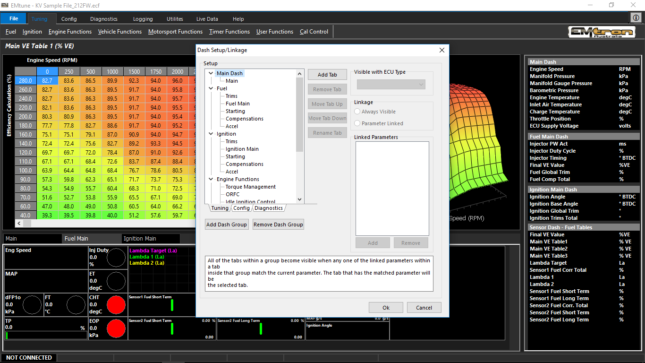Click the Add Tab button
The width and height of the screenshot is (645, 363).
pyautogui.click(x=327, y=75)
